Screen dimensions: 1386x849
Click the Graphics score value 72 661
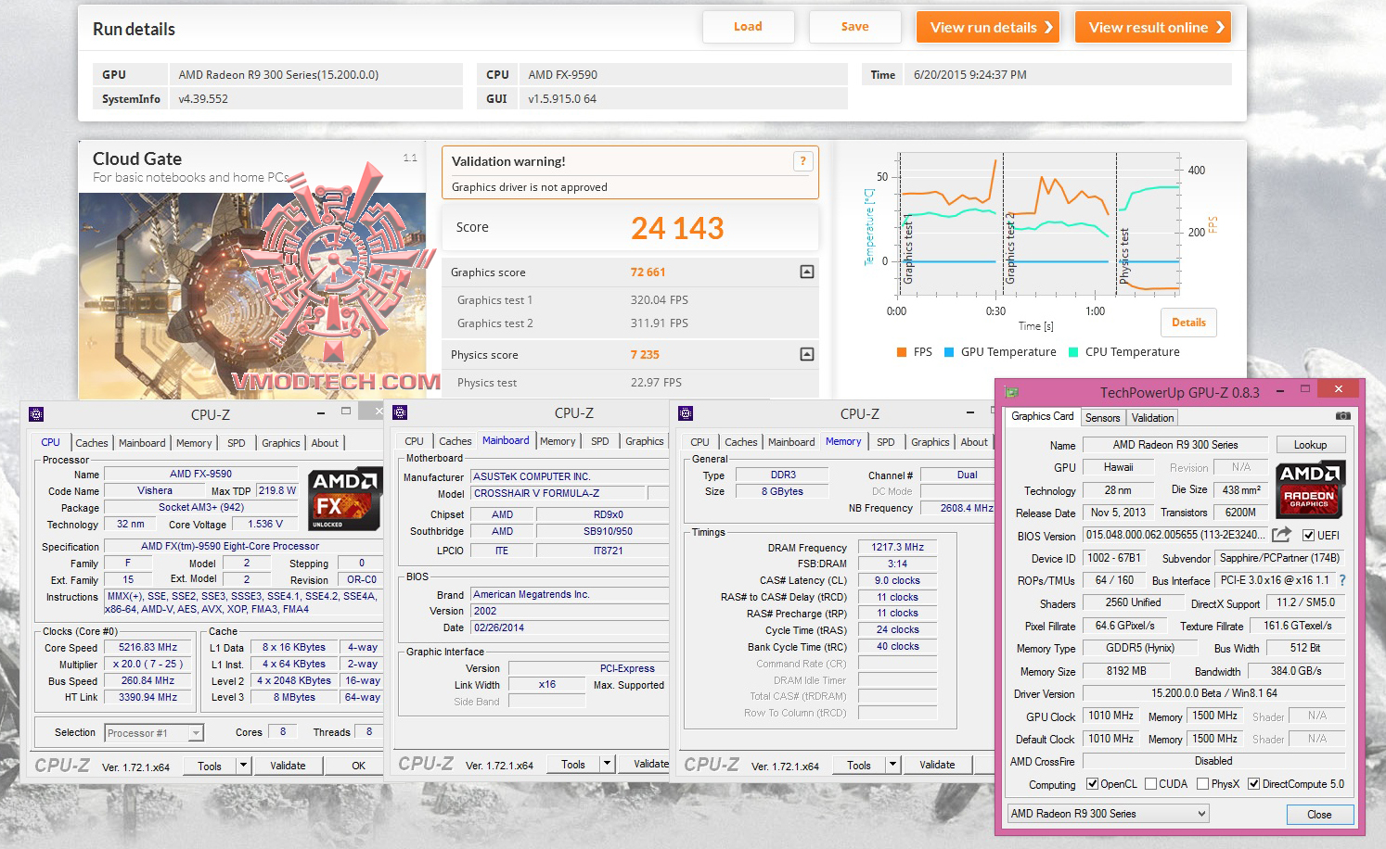point(648,272)
